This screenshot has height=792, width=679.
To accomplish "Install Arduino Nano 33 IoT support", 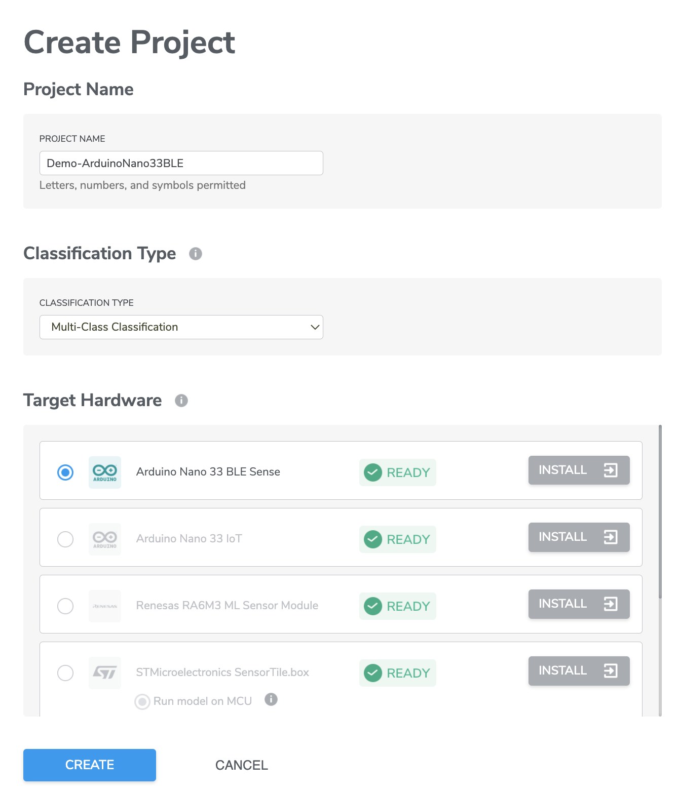I will click(579, 537).
